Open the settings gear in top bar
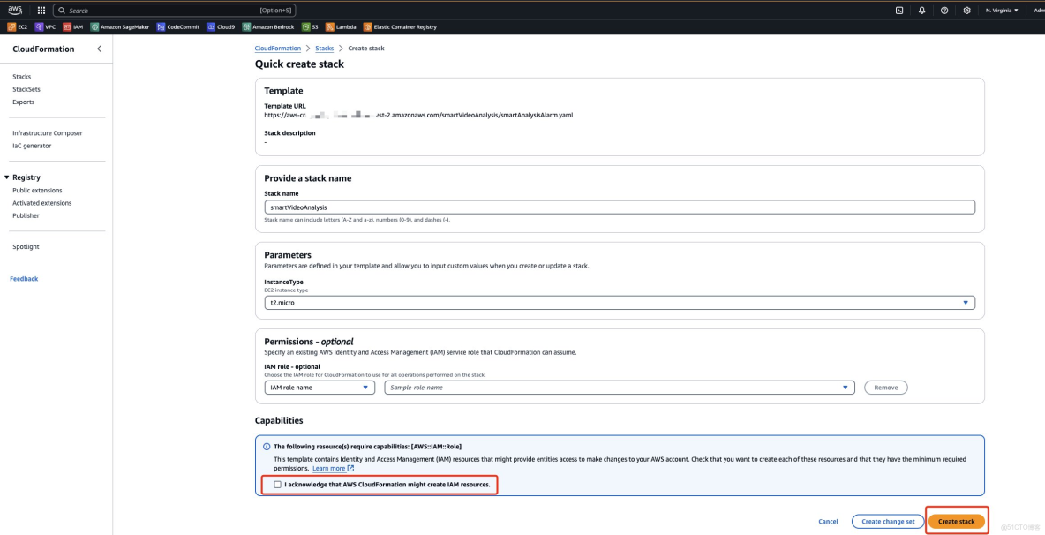This screenshot has height=535, width=1045. (x=967, y=11)
